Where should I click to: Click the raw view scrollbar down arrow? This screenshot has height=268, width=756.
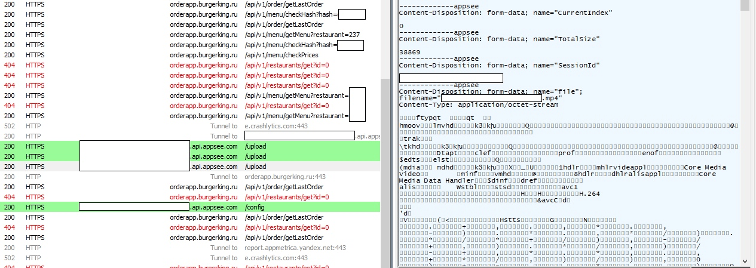click(x=745, y=261)
